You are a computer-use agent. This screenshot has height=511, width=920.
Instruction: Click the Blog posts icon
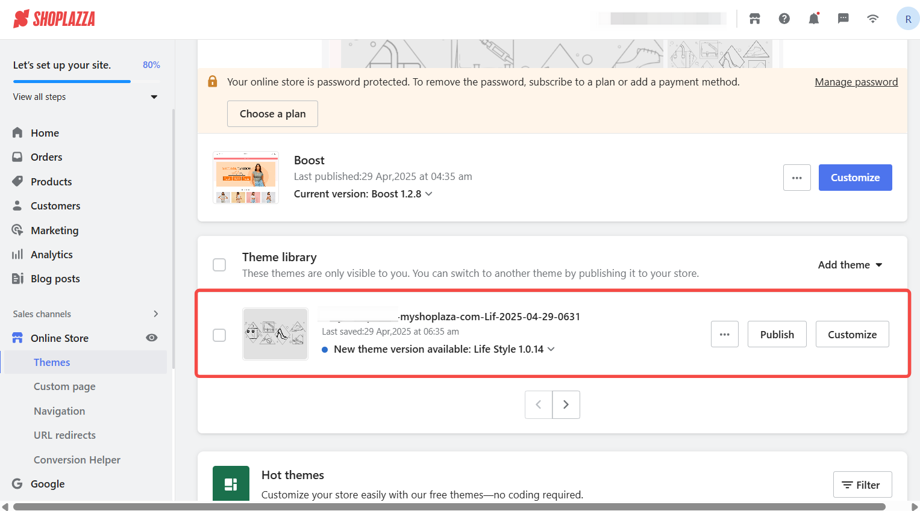[x=17, y=278]
